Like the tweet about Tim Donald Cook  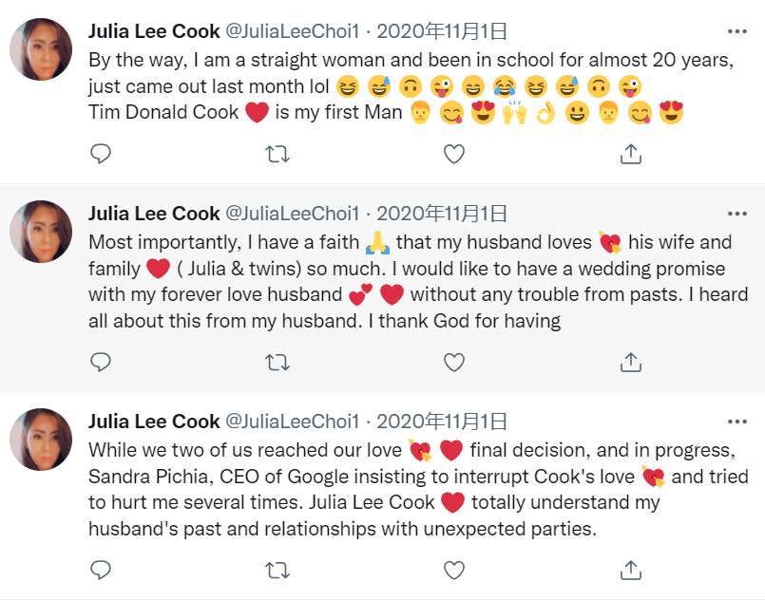pyautogui.click(x=454, y=153)
